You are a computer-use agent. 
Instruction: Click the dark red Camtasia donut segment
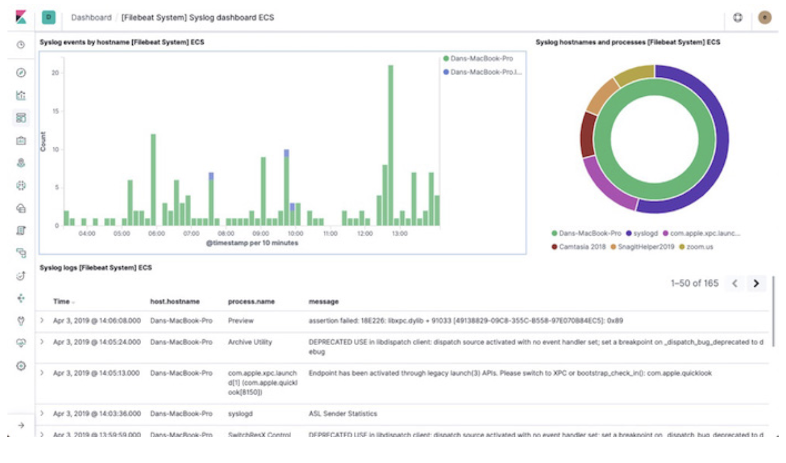587,135
